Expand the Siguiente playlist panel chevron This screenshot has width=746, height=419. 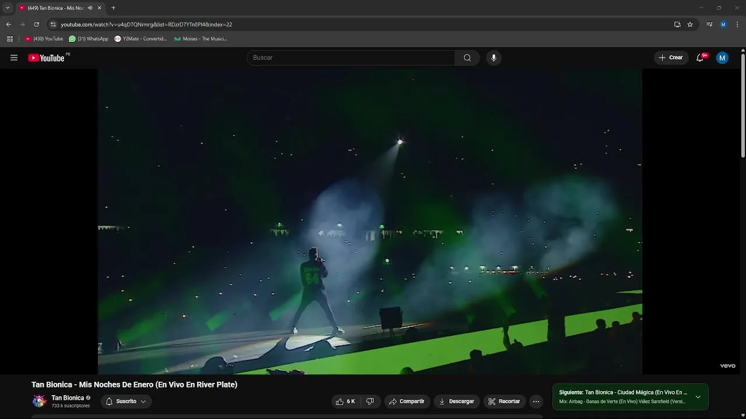[698, 397]
